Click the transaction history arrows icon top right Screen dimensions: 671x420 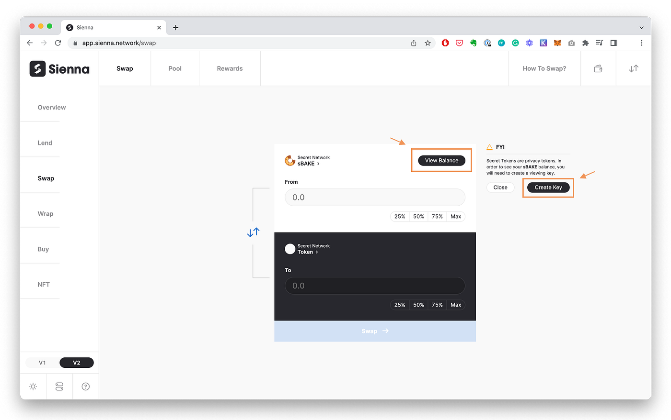tap(633, 68)
